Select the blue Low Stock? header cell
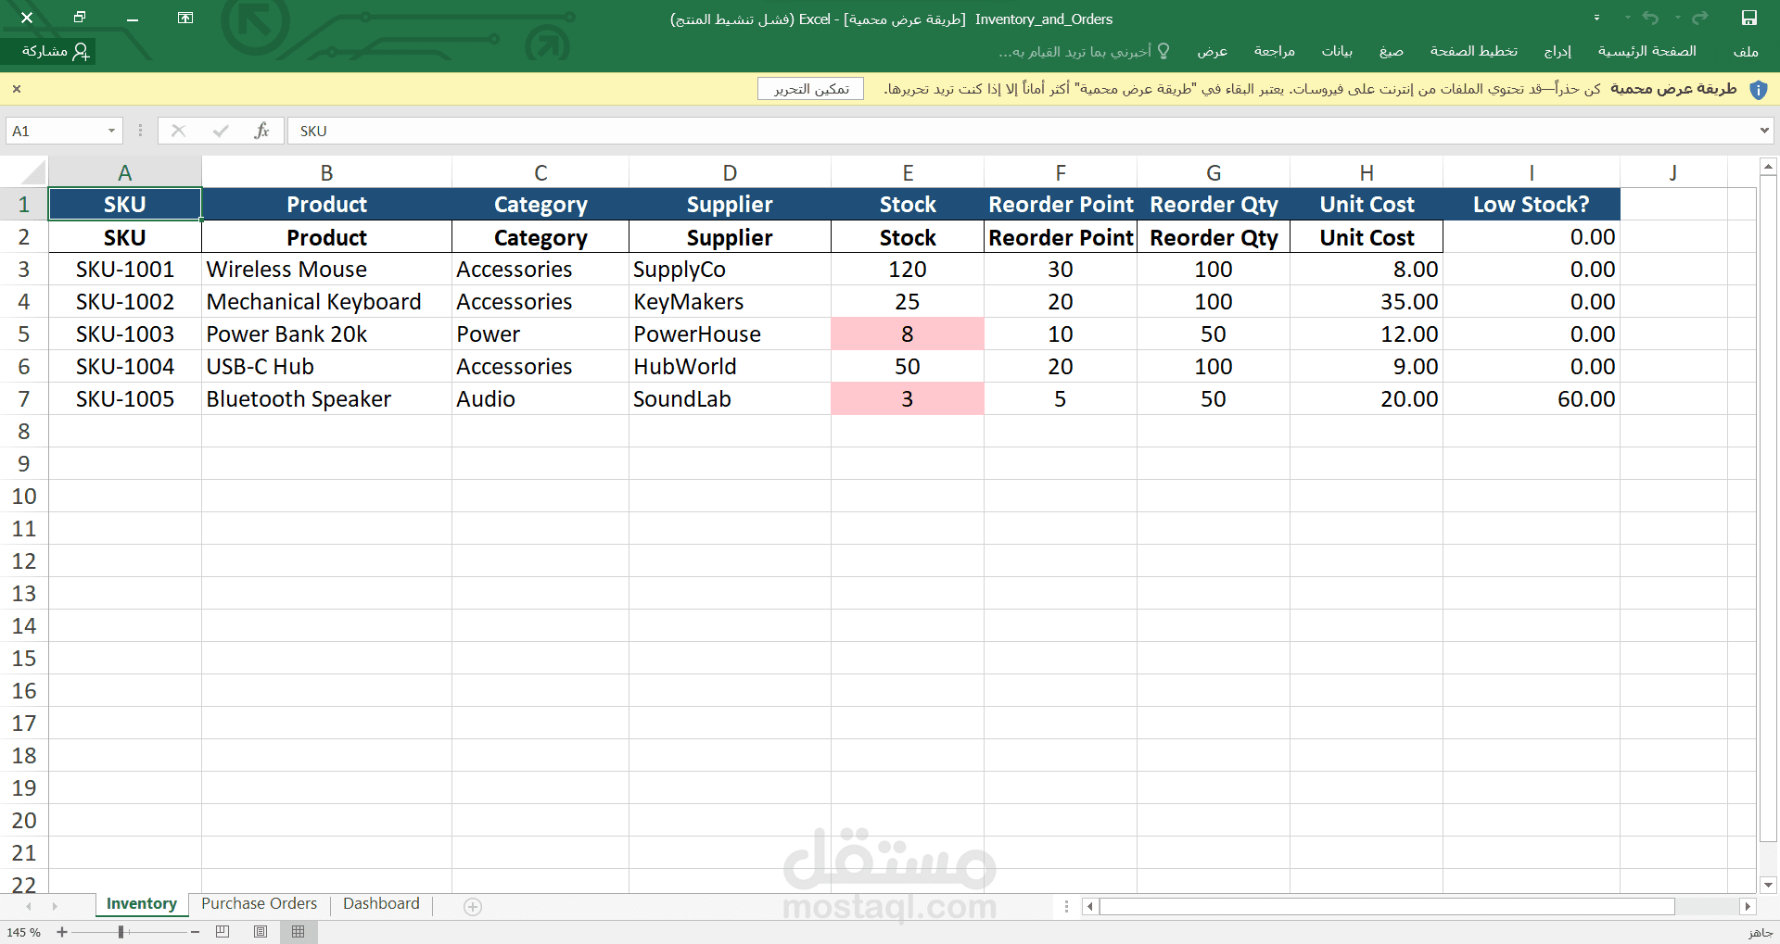This screenshot has width=1780, height=944. [1532, 205]
